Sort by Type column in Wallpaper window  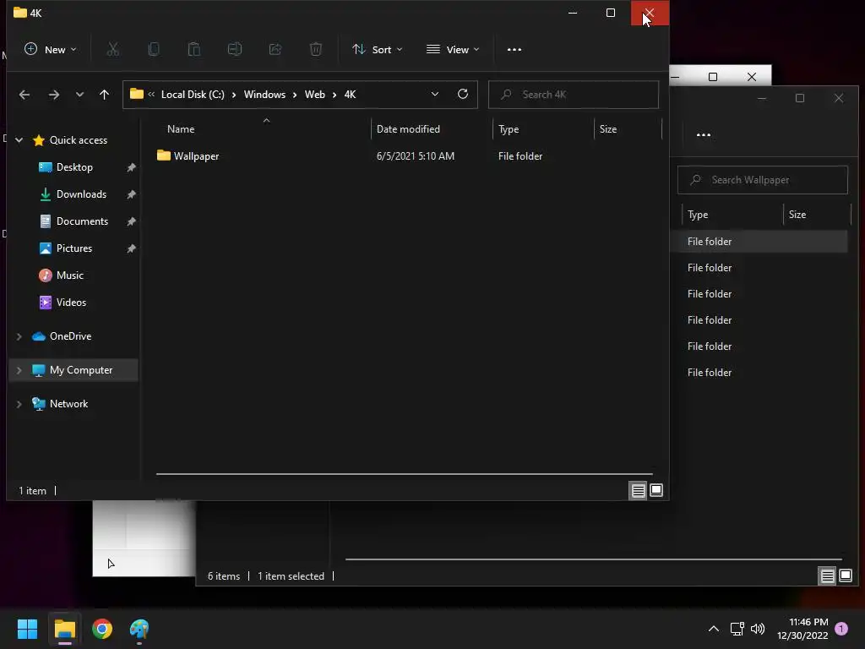(698, 215)
